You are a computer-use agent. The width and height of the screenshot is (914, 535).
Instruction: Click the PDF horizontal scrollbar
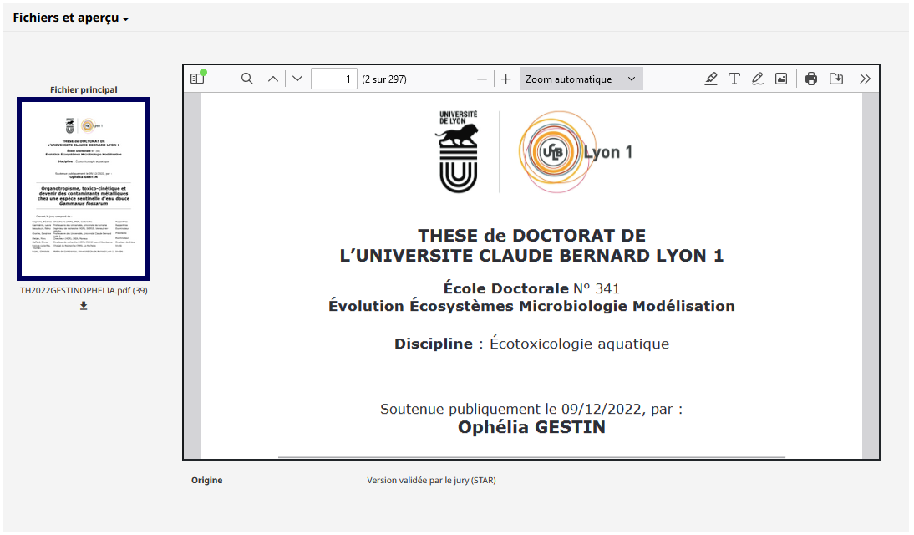tap(531, 457)
